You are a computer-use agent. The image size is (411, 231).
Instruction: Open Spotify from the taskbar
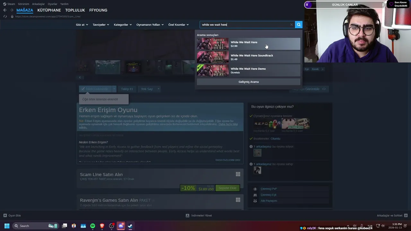[x=93, y=226]
